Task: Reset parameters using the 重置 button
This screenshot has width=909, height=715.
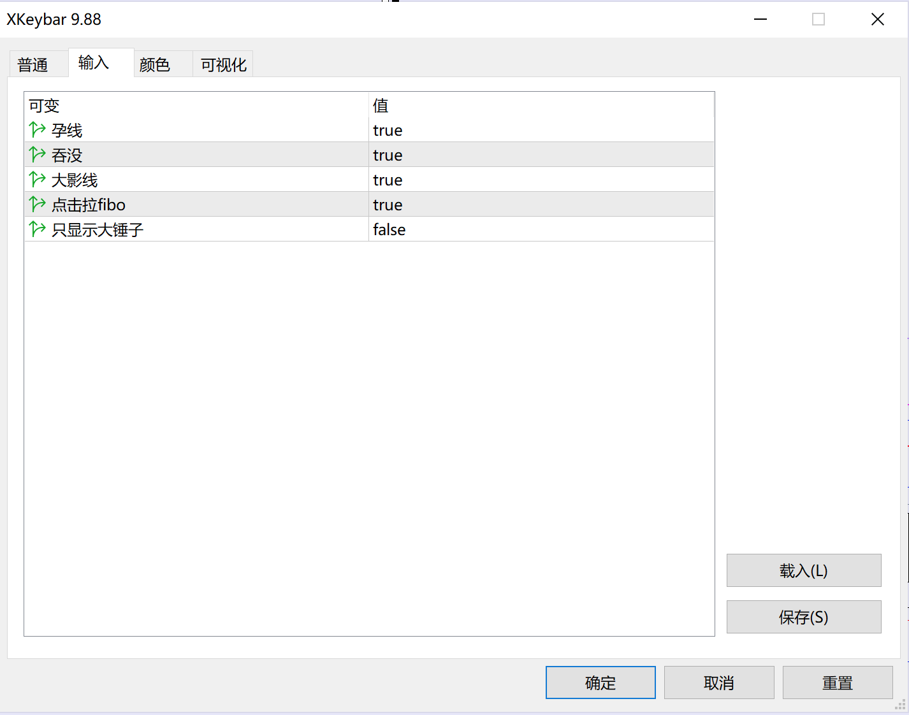Action: 837,682
